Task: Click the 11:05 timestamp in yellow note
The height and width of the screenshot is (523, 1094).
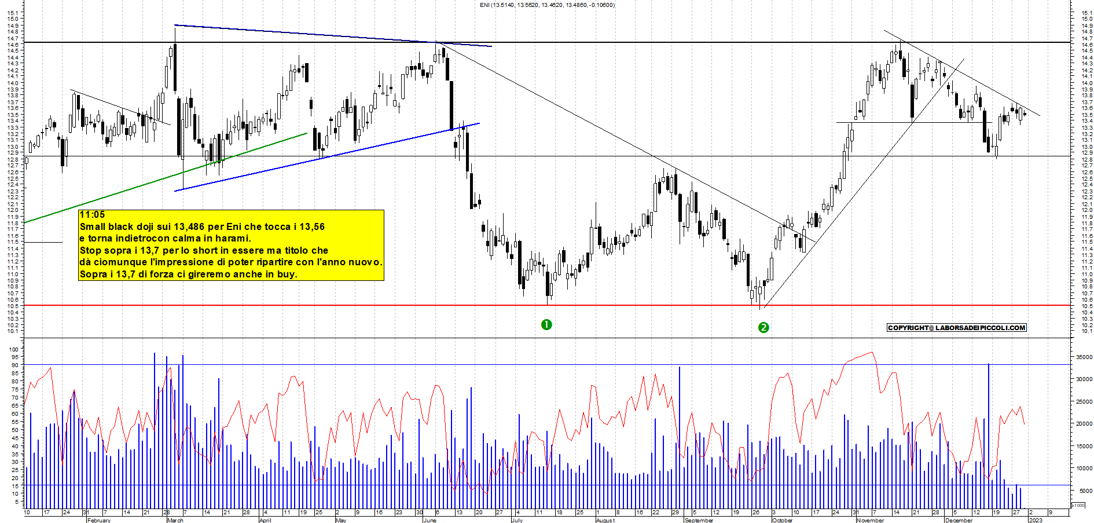Action: point(92,215)
